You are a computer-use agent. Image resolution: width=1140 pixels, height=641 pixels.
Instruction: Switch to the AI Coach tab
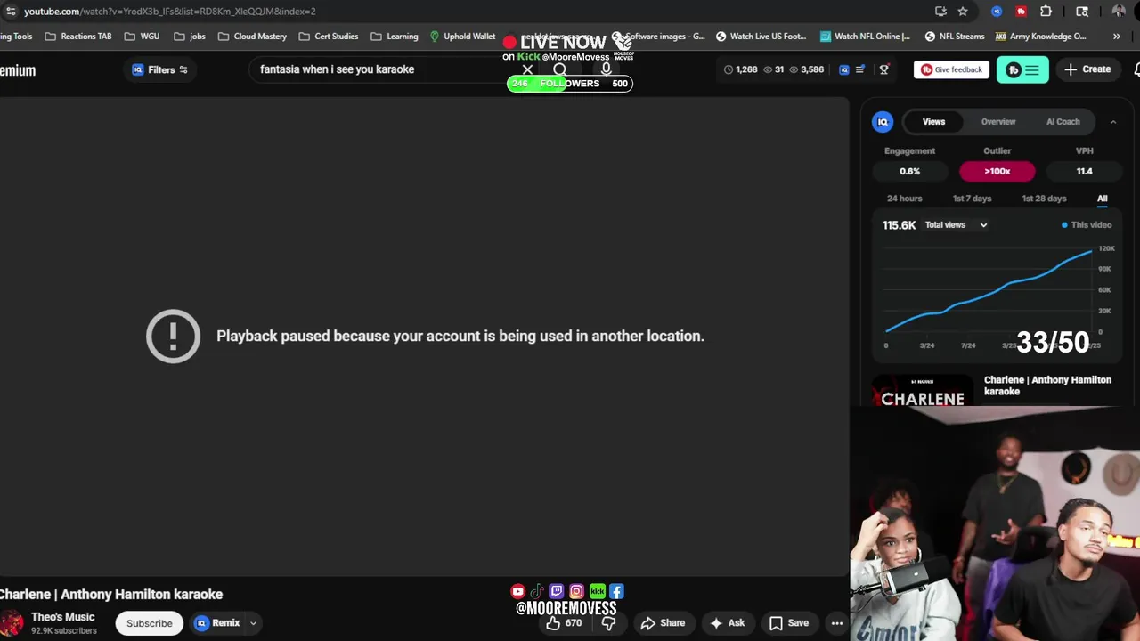point(1063,122)
